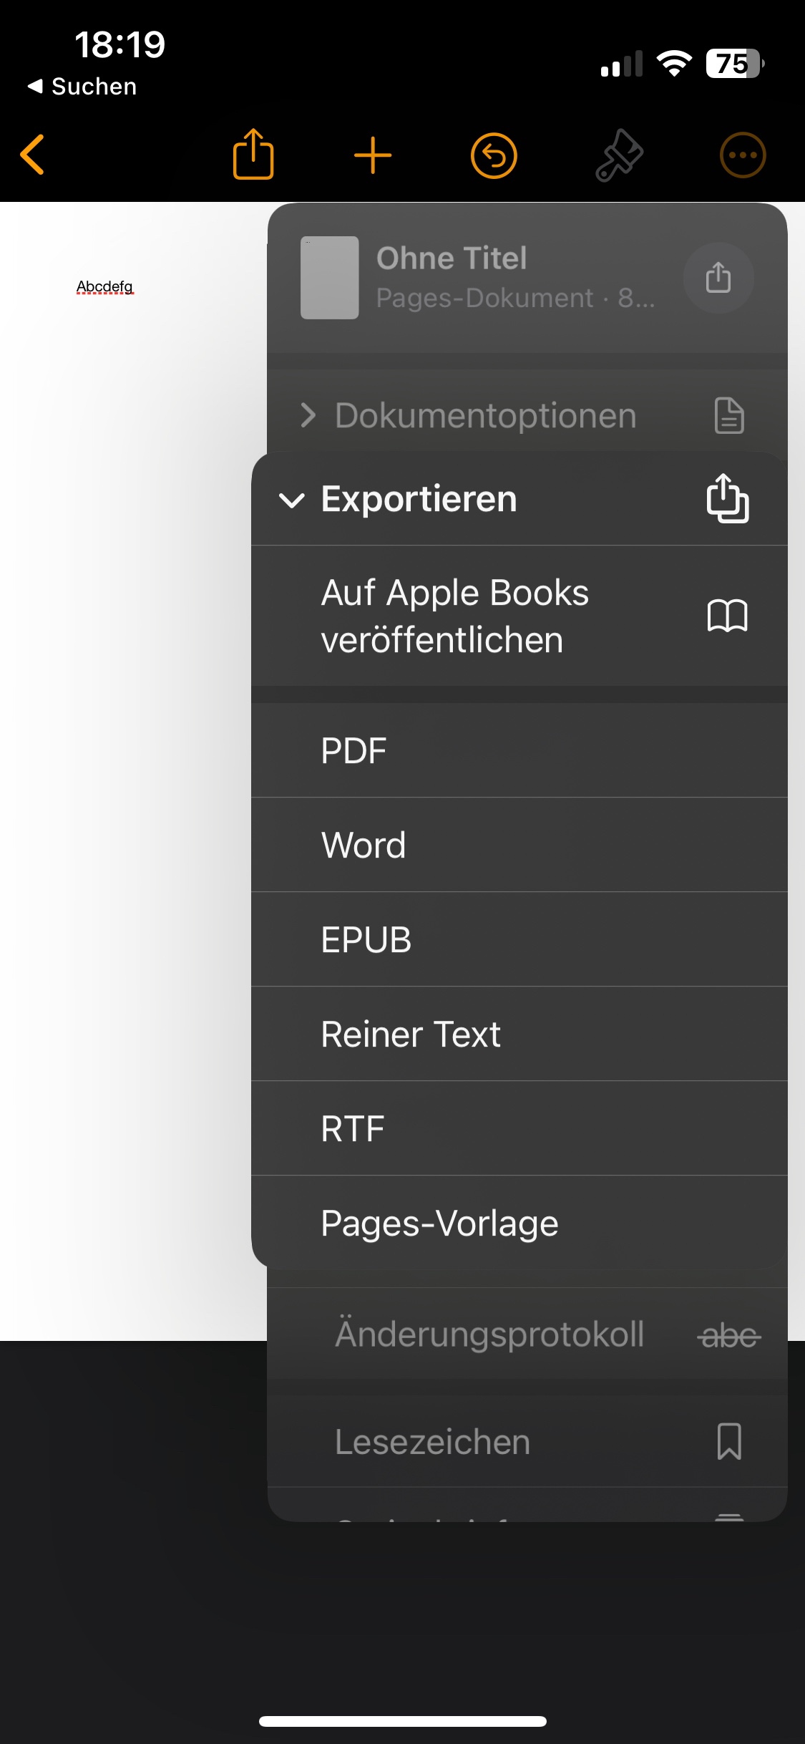This screenshot has height=1744, width=805.
Task: Return to Suchen via status bar
Action: coord(82,87)
